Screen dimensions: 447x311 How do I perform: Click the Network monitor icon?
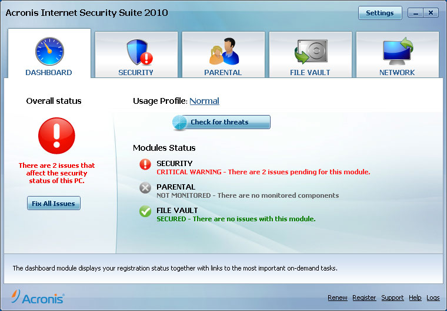click(x=397, y=52)
